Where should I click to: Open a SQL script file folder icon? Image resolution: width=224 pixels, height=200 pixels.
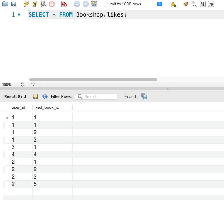(x=5, y=4)
